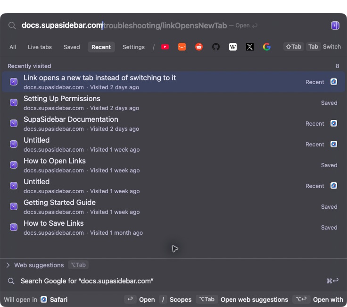Click favicon of 'Getting Started Guide' row

click(x=14, y=206)
